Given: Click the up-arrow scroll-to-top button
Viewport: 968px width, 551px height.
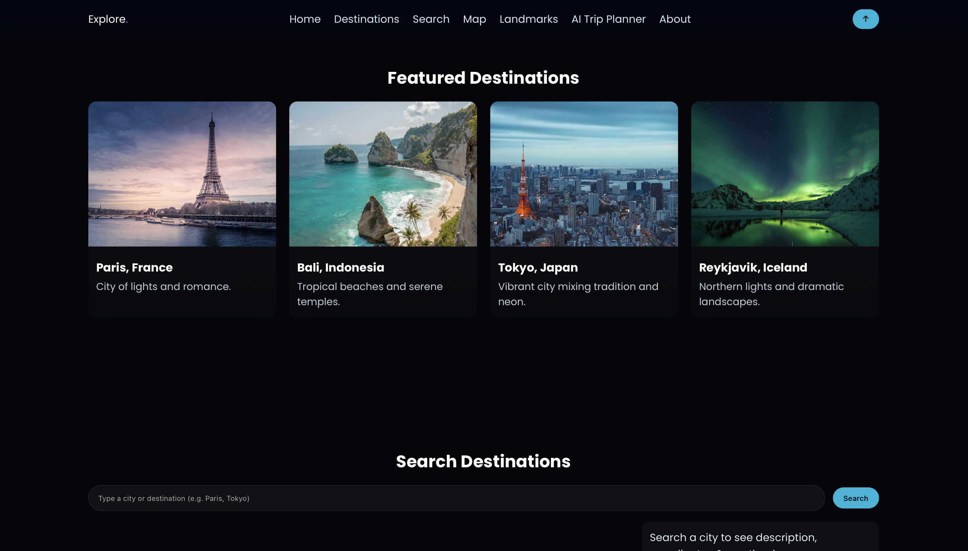Looking at the screenshot, I should [865, 19].
